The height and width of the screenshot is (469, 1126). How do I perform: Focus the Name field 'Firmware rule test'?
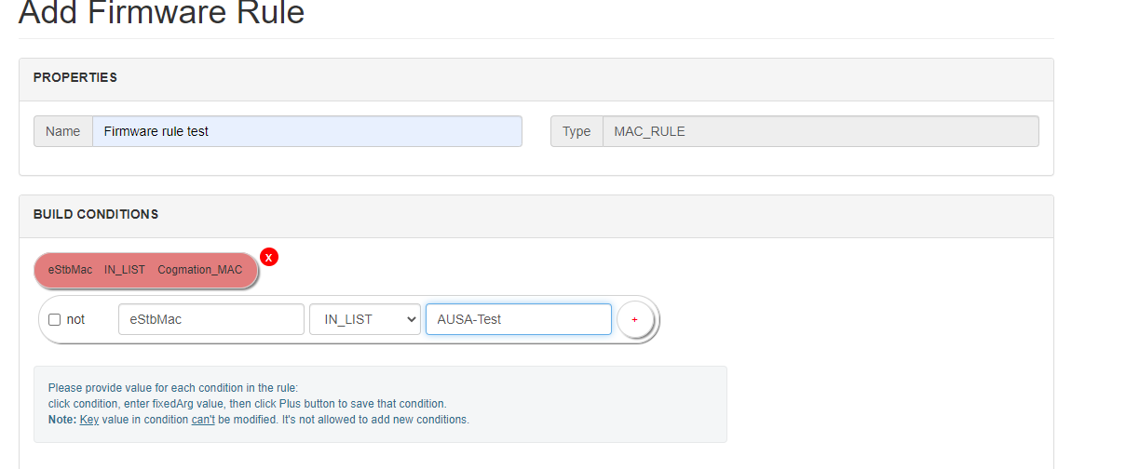[x=306, y=131]
